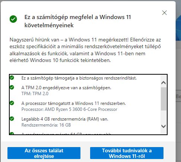
Task: Click the partly hidden green check at list bottom
Action: click(x=12, y=133)
